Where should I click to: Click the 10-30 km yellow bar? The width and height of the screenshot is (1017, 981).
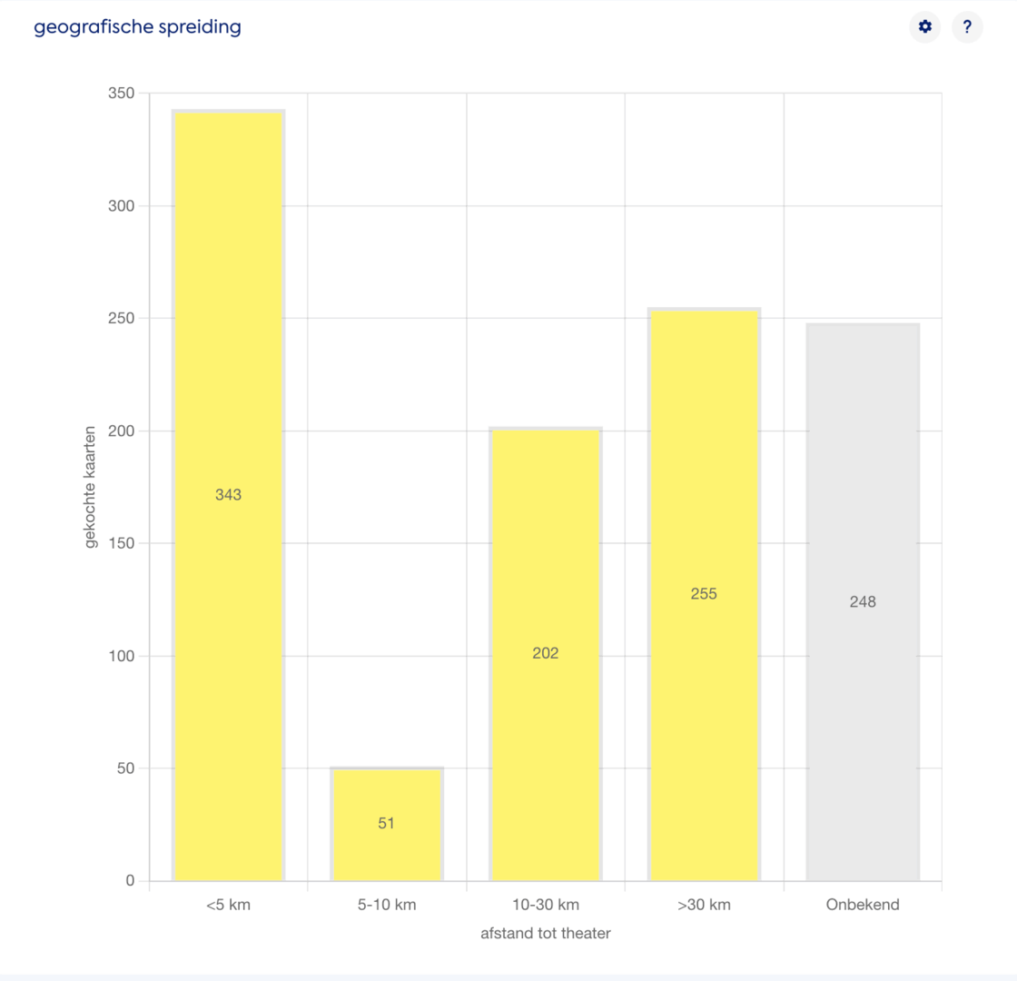[546, 653]
